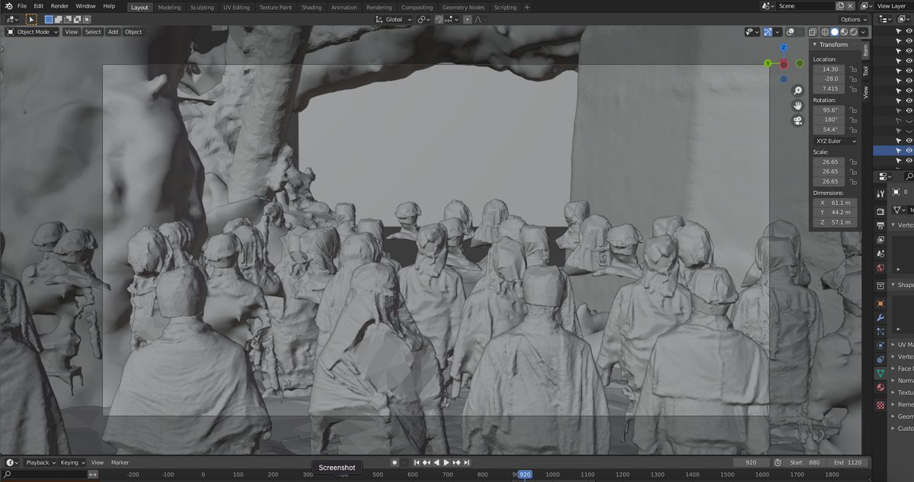
Task: Switch to material preview shading
Action: coord(844,32)
